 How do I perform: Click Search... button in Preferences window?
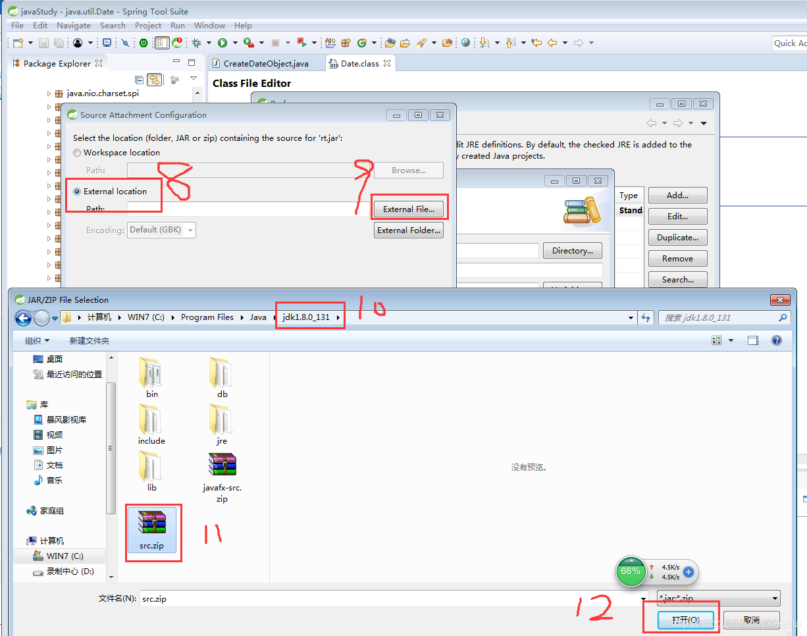[x=678, y=279]
